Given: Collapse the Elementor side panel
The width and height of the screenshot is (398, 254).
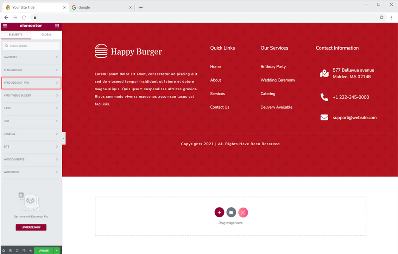Looking at the screenshot, I should click(x=64, y=138).
